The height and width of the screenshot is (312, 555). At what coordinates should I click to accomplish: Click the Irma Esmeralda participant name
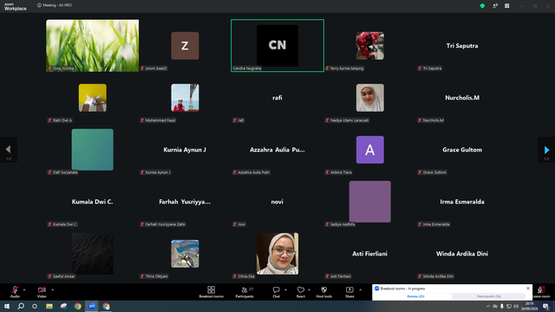pyautogui.click(x=462, y=202)
